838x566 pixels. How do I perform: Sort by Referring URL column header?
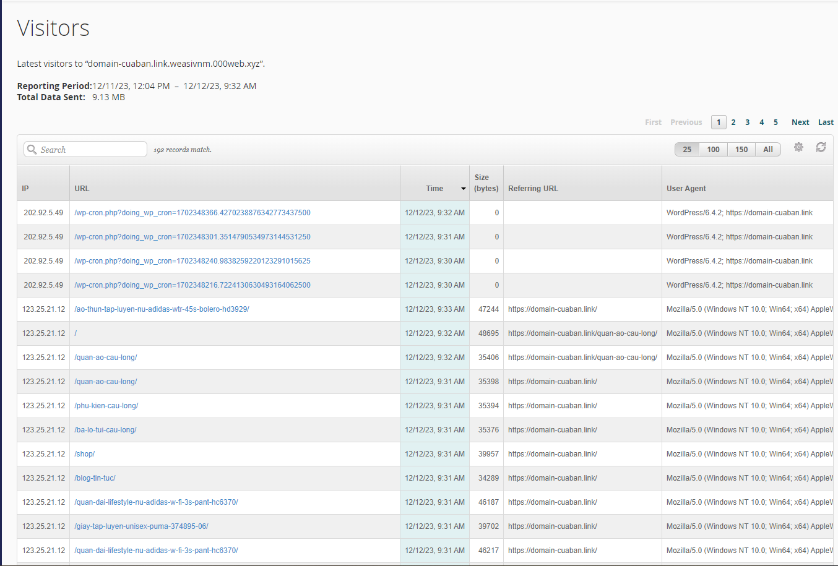click(x=533, y=189)
